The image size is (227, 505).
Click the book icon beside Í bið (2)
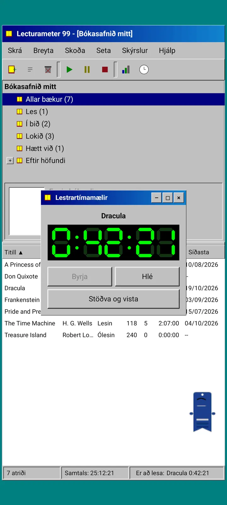[20, 124]
